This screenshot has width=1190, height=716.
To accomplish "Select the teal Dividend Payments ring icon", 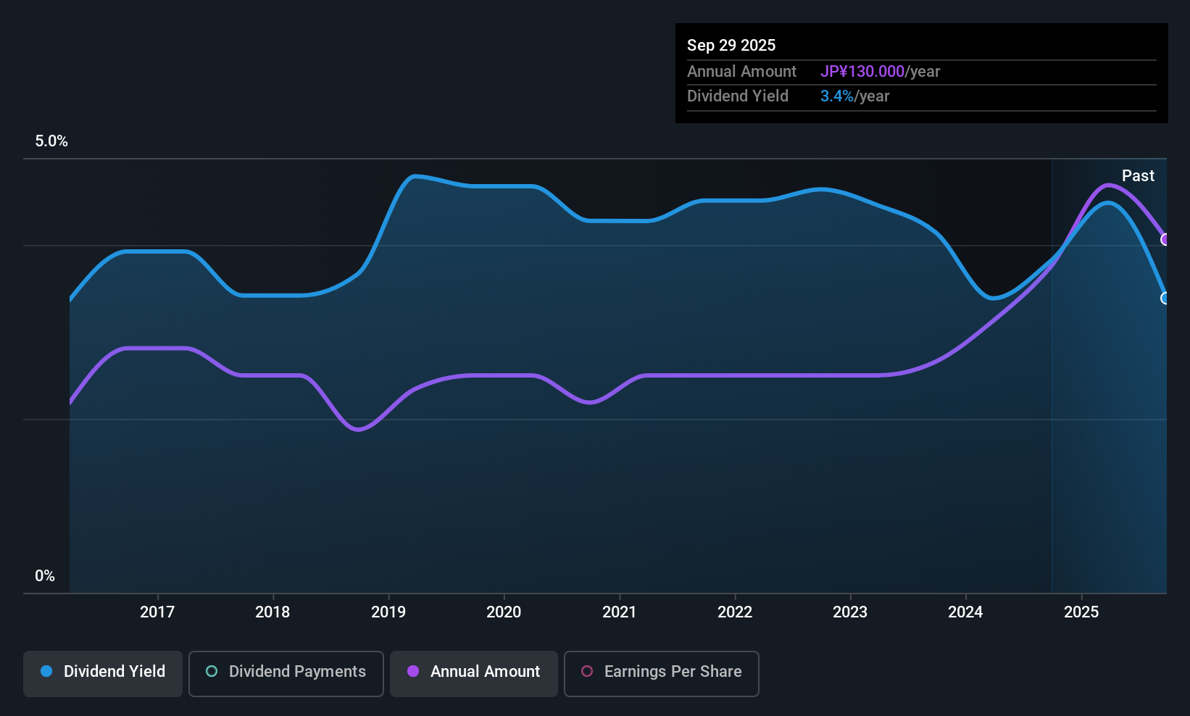I will [x=211, y=672].
